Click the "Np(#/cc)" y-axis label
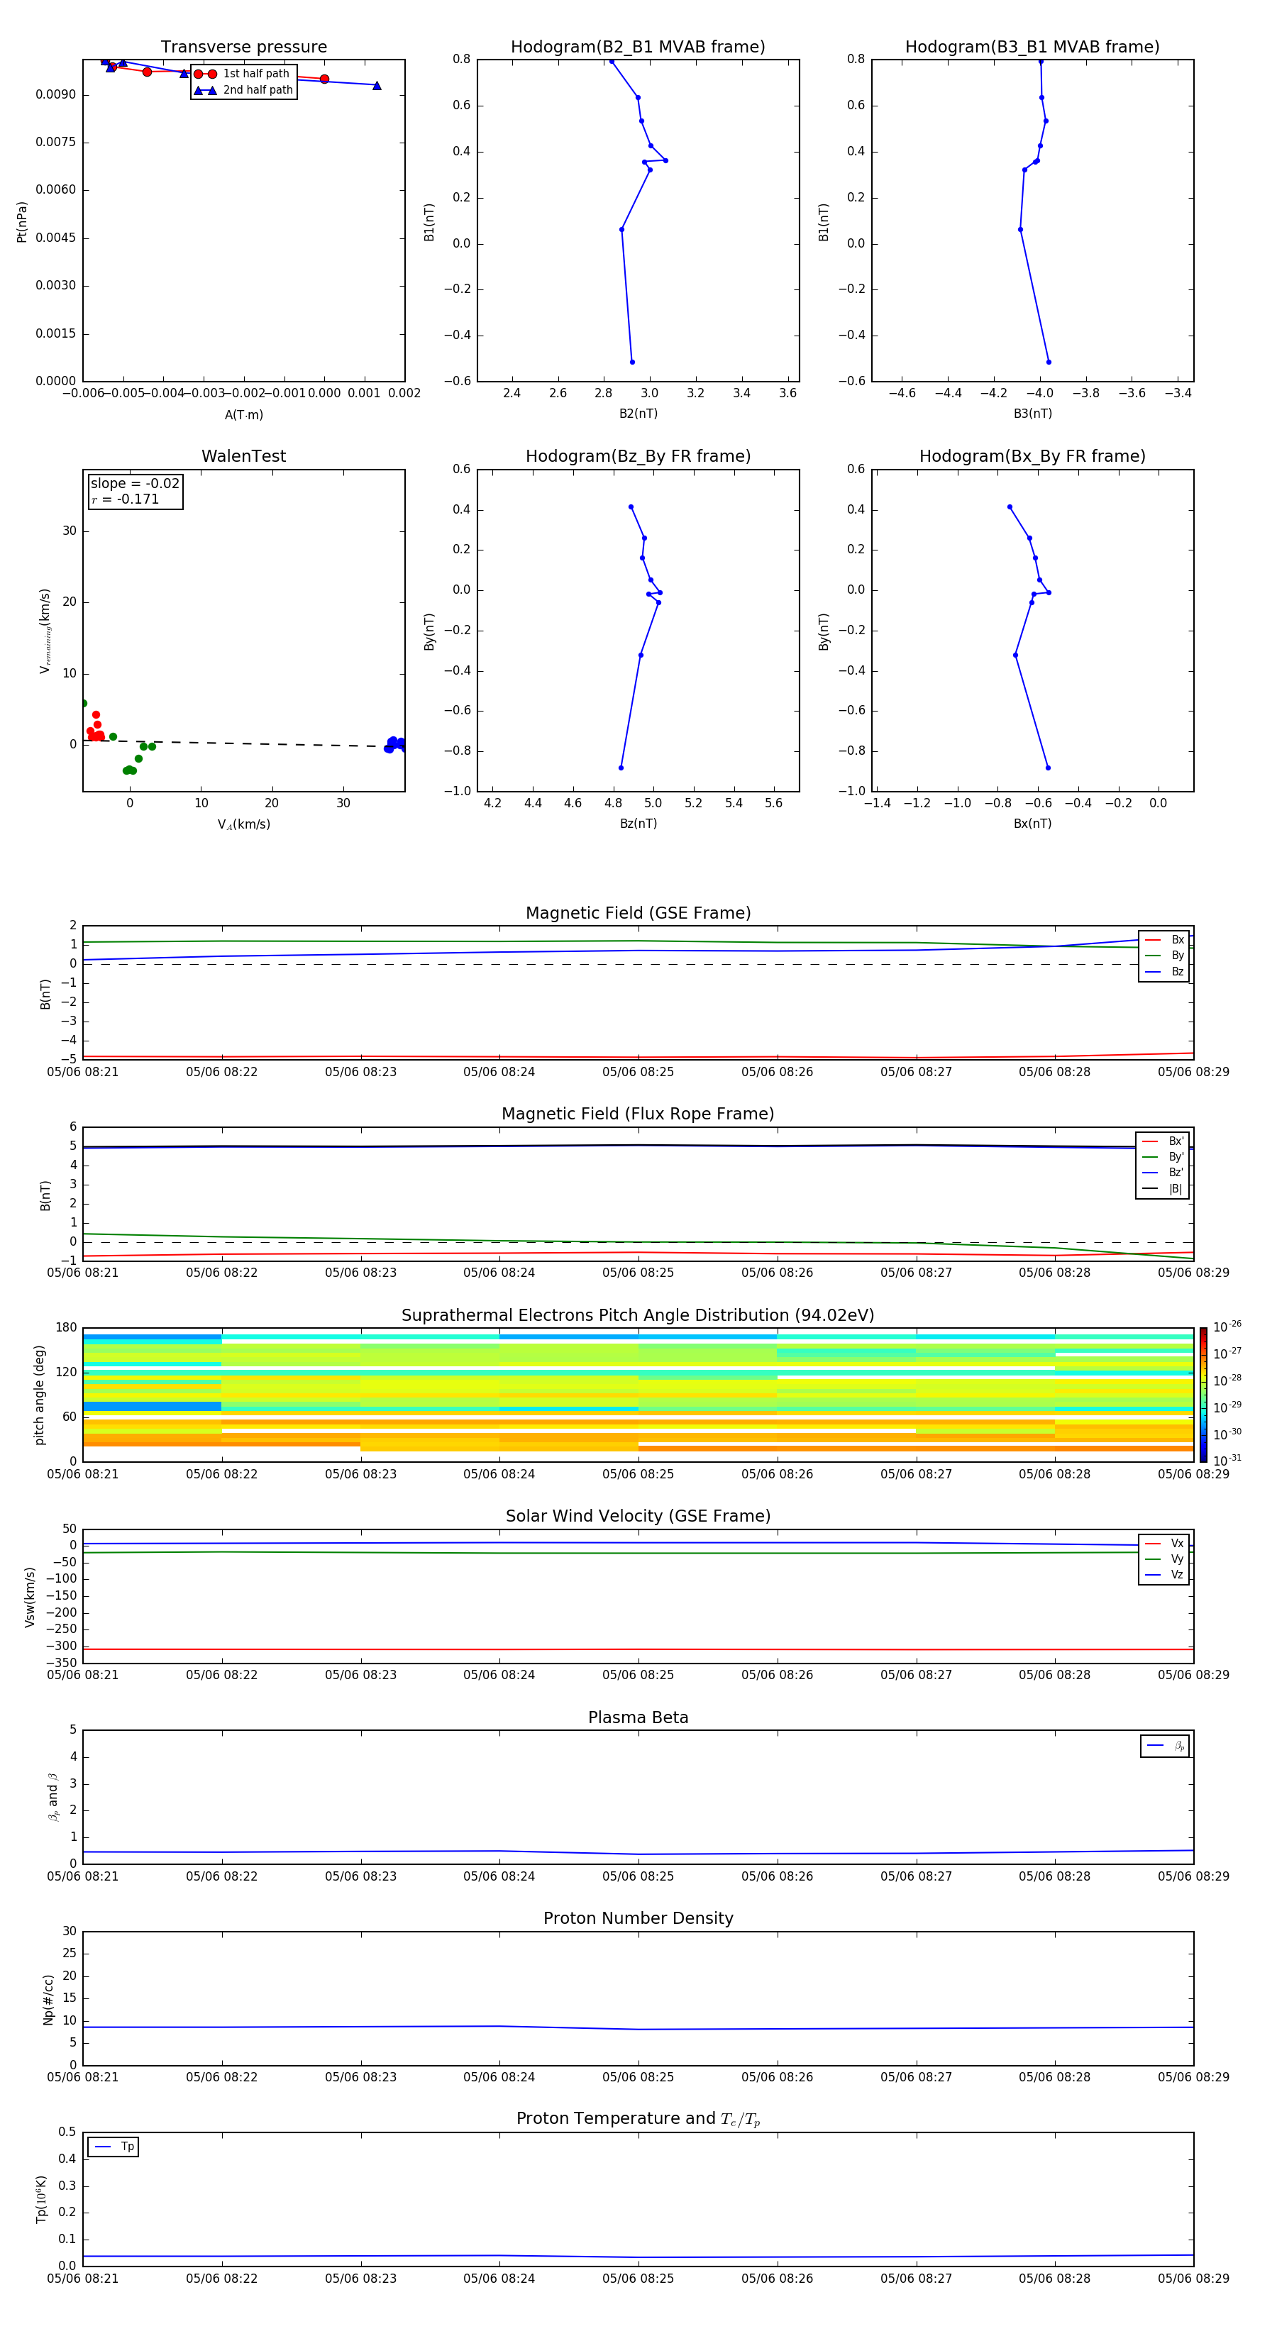This screenshot has width=1277, height=2341. pos(48,1998)
